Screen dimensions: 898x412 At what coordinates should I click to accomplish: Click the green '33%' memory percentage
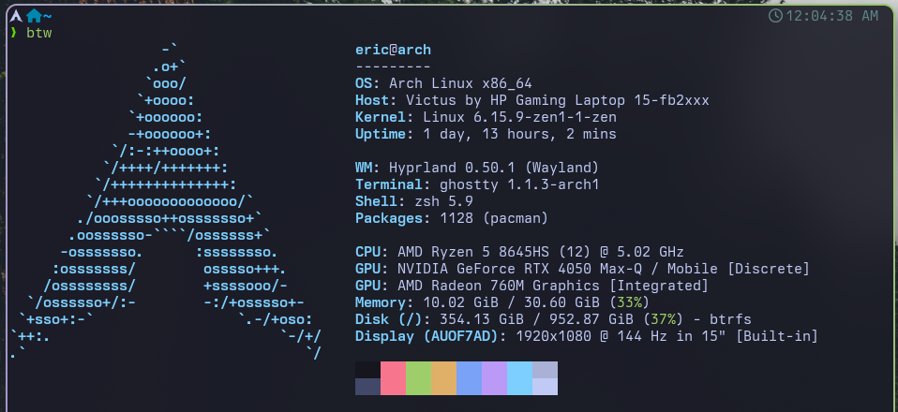629,302
